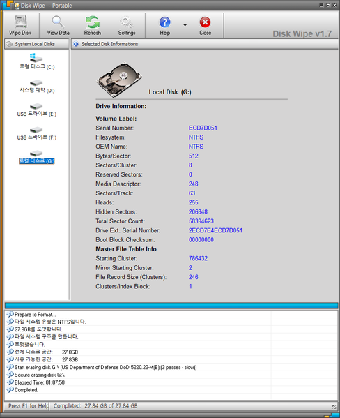This screenshot has height=418, width=340.
Task: Click the 'Secure erasing disk G:\' log entry
Action: [40, 375]
